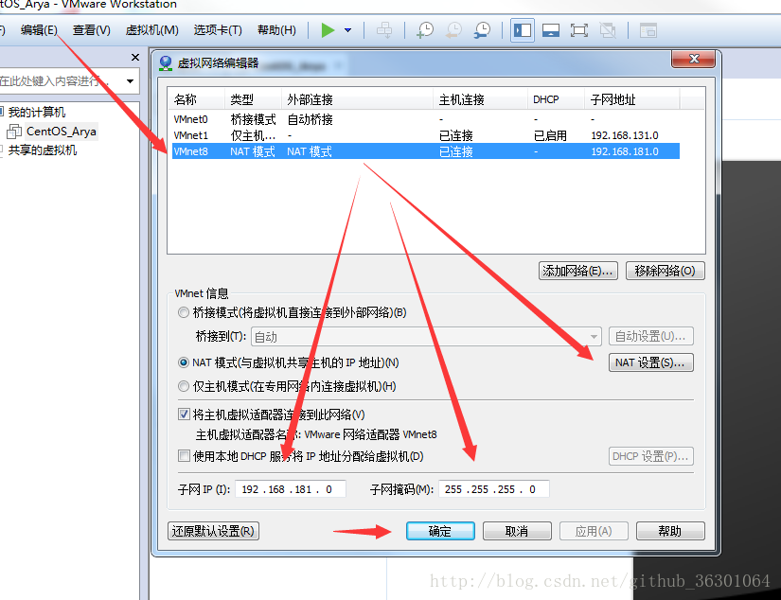
Task: Click the library search input field
Action: pyautogui.click(x=61, y=81)
